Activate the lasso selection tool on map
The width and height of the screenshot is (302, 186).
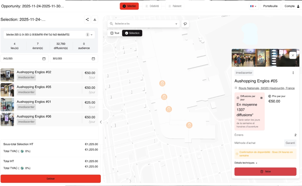pyautogui.click(x=185, y=24)
